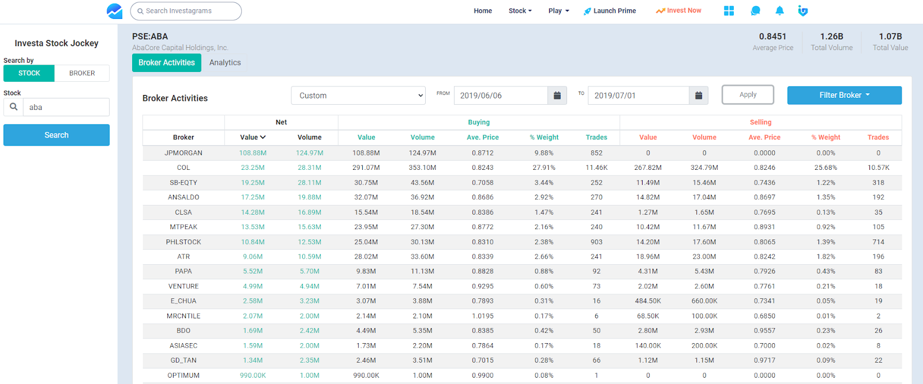Open the Filter Broker dropdown
This screenshot has width=923, height=384.
click(x=844, y=96)
